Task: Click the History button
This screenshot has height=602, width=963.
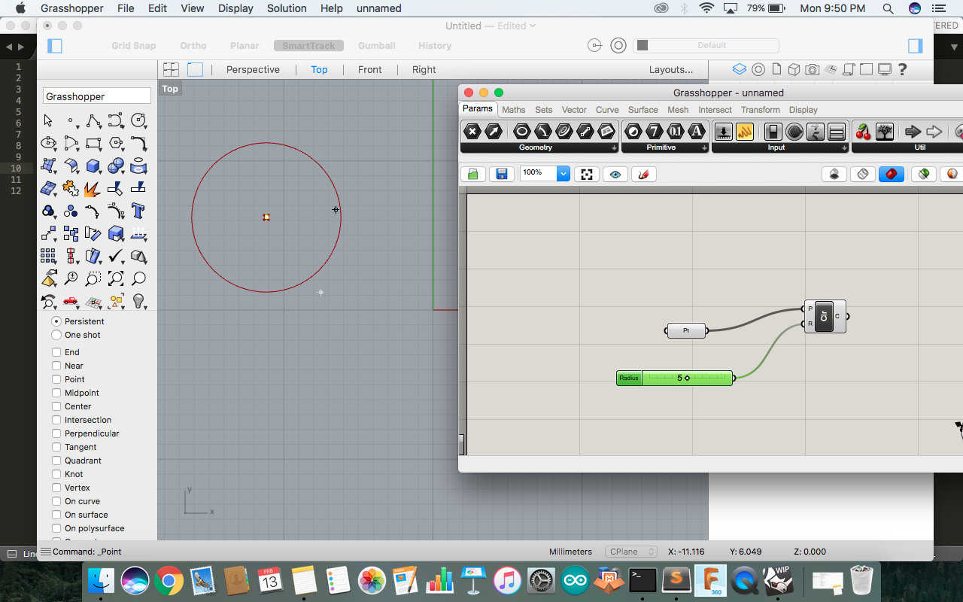Action: pos(435,46)
